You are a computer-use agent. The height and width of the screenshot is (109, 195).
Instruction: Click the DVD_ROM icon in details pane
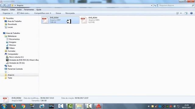point(6,100)
